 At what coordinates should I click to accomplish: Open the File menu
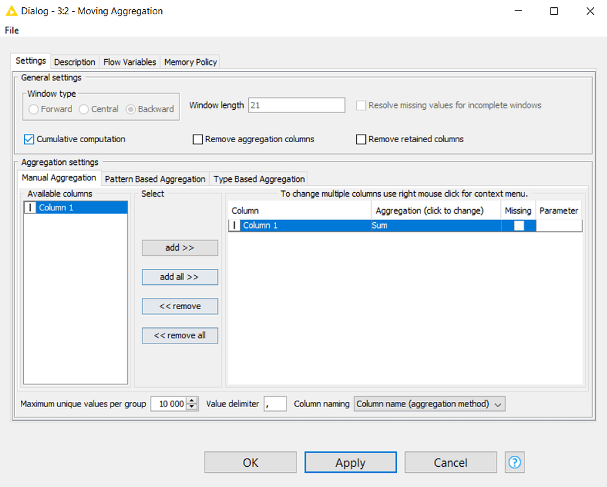click(x=11, y=30)
